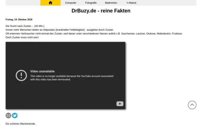This screenshot has width=202, height=126.
Task: Open the Badminton menu item
Action: tap(111, 3)
